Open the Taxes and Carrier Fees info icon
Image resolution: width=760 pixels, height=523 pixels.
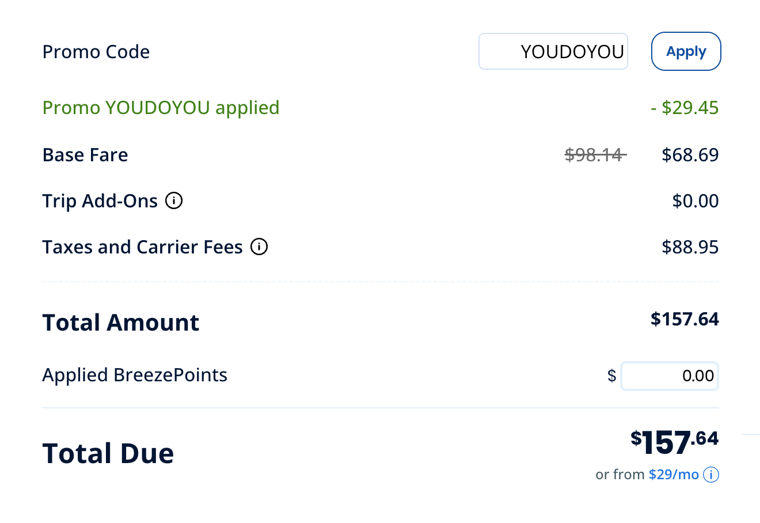259,247
